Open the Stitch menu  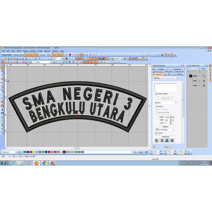19,51
